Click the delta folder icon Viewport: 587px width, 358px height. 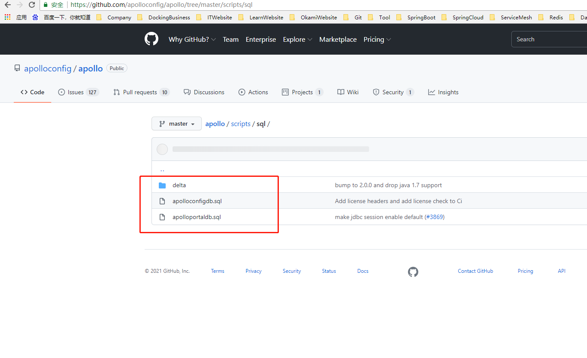pyautogui.click(x=162, y=185)
